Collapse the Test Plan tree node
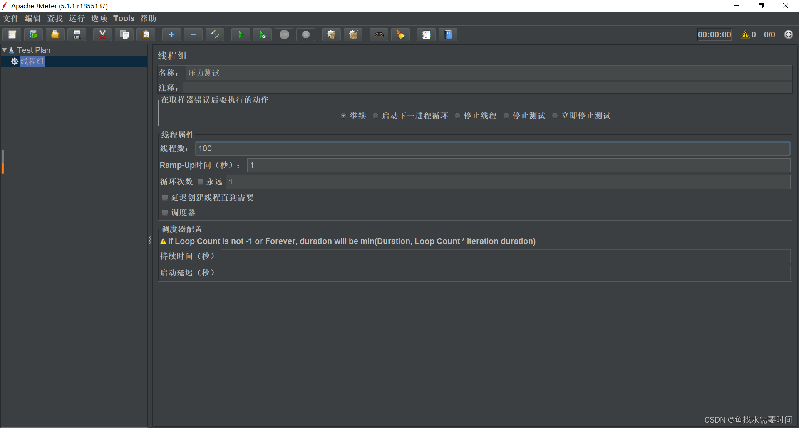 click(x=4, y=50)
